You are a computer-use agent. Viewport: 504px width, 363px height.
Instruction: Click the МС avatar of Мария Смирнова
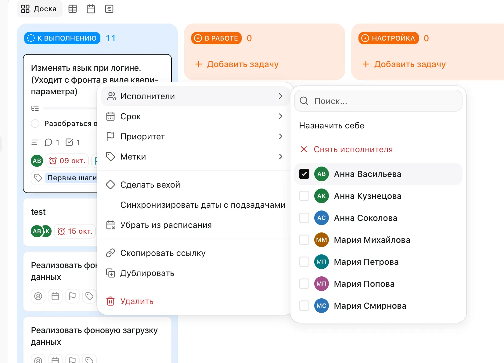[x=322, y=306]
